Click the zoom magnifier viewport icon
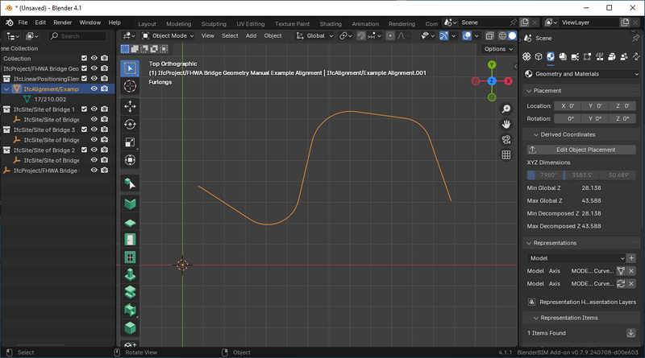This screenshot has height=358, width=645. tap(506, 109)
